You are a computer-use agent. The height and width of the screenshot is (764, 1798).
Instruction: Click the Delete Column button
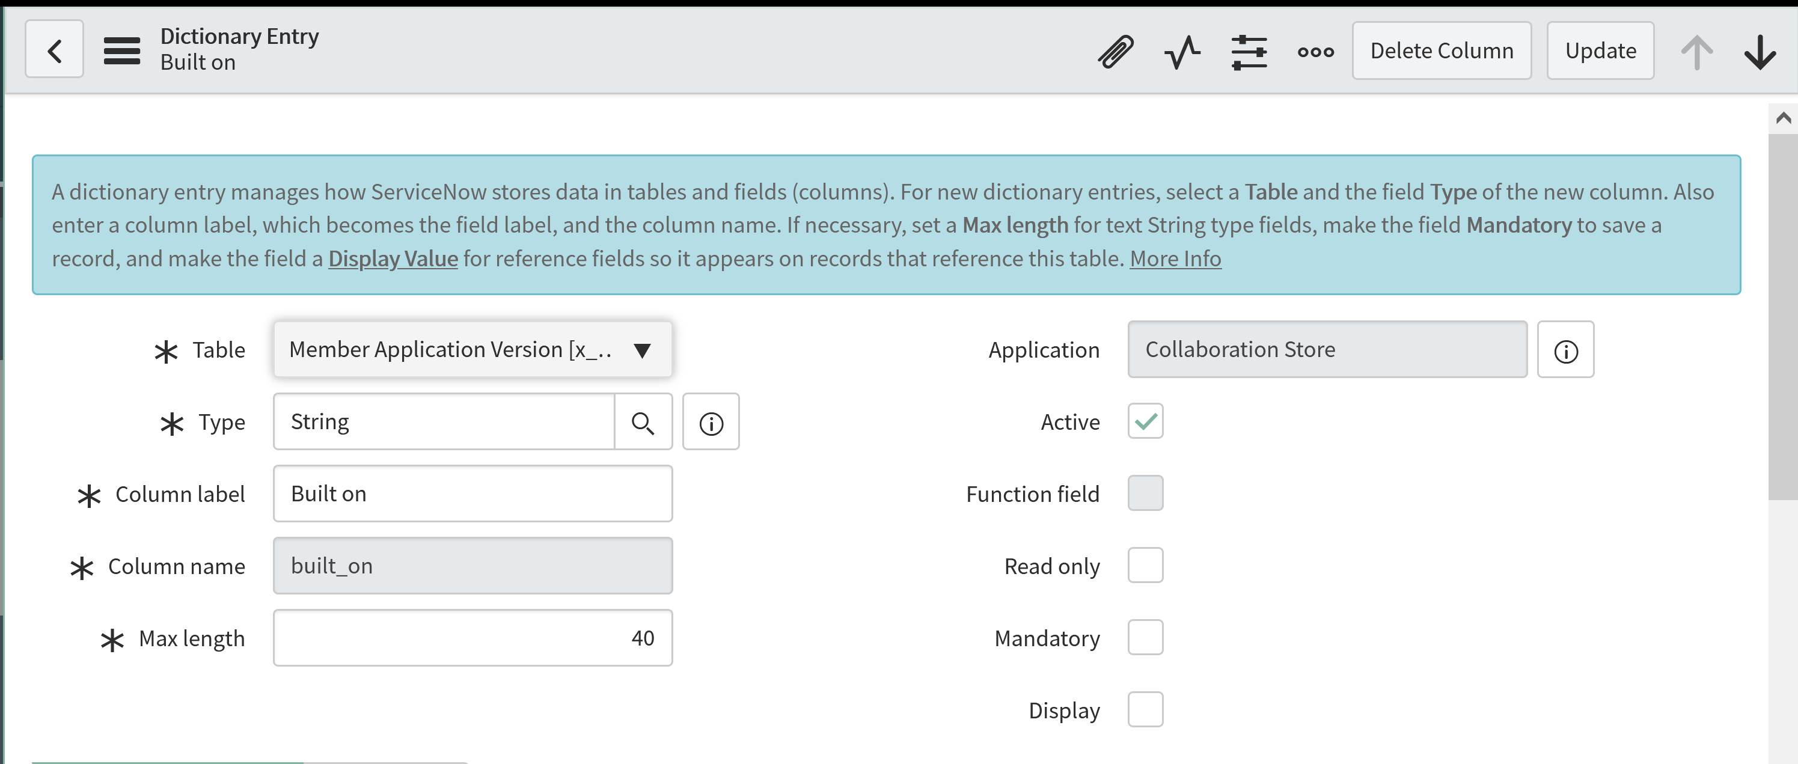point(1442,51)
